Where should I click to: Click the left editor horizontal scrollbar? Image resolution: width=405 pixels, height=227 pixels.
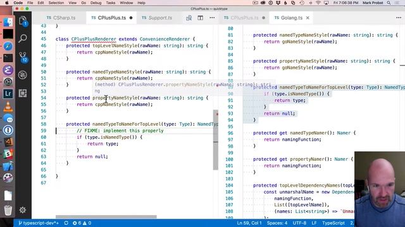click(x=106, y=217)
